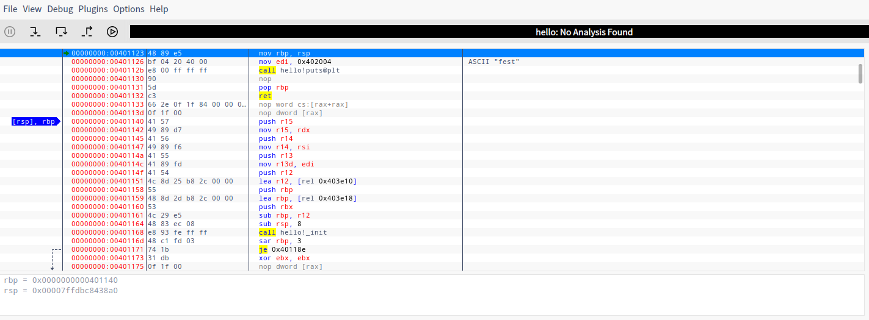
Task: Open the Options menu
Action: pos(129,9)
